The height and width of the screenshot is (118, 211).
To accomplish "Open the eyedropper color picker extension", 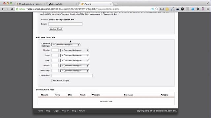I will coord(172,9).
